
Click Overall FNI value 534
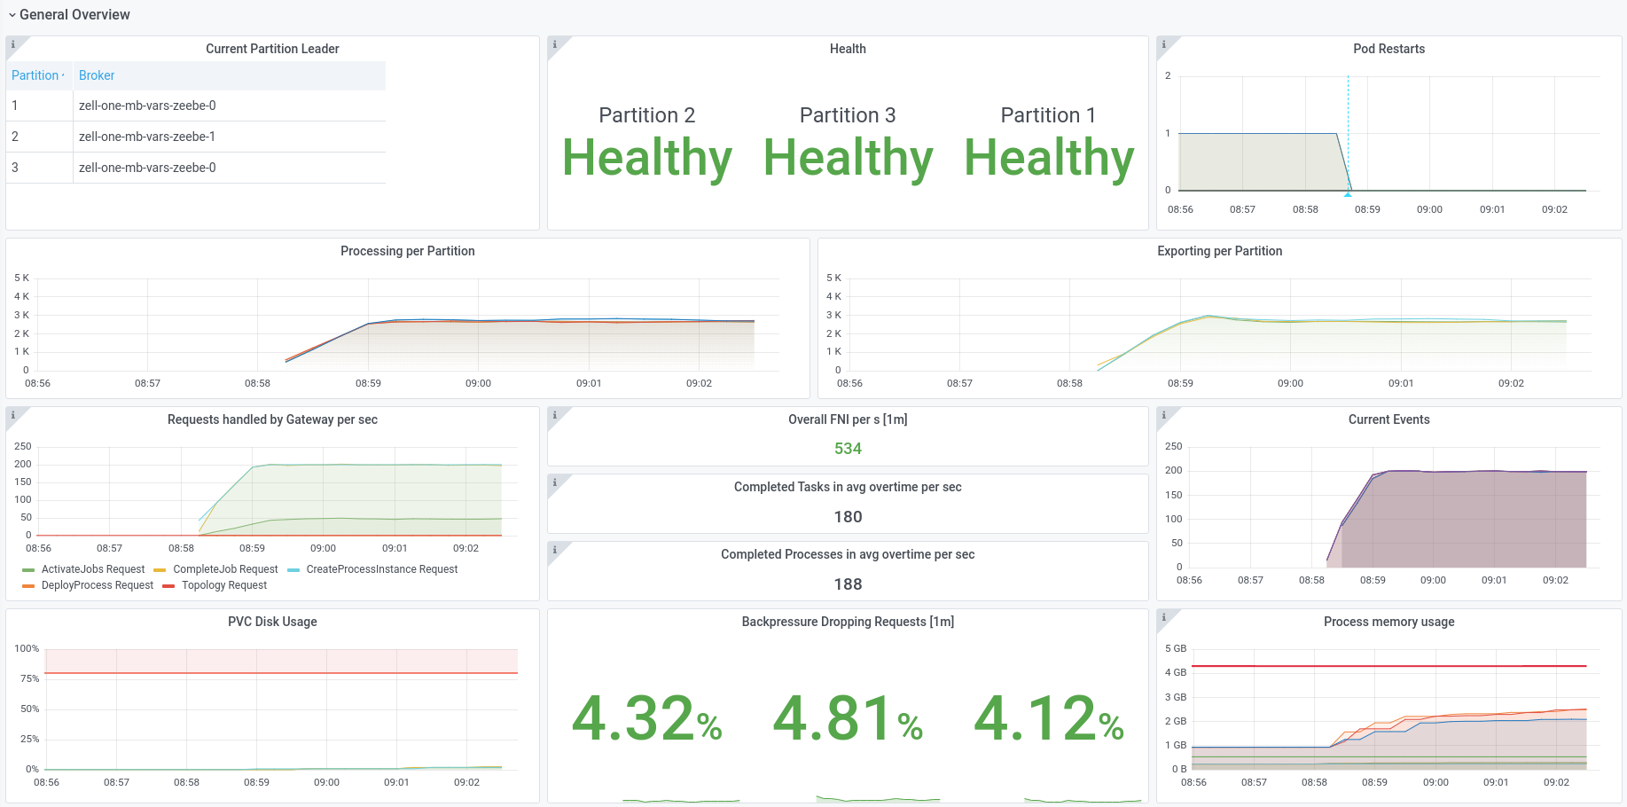click(848, 449)
